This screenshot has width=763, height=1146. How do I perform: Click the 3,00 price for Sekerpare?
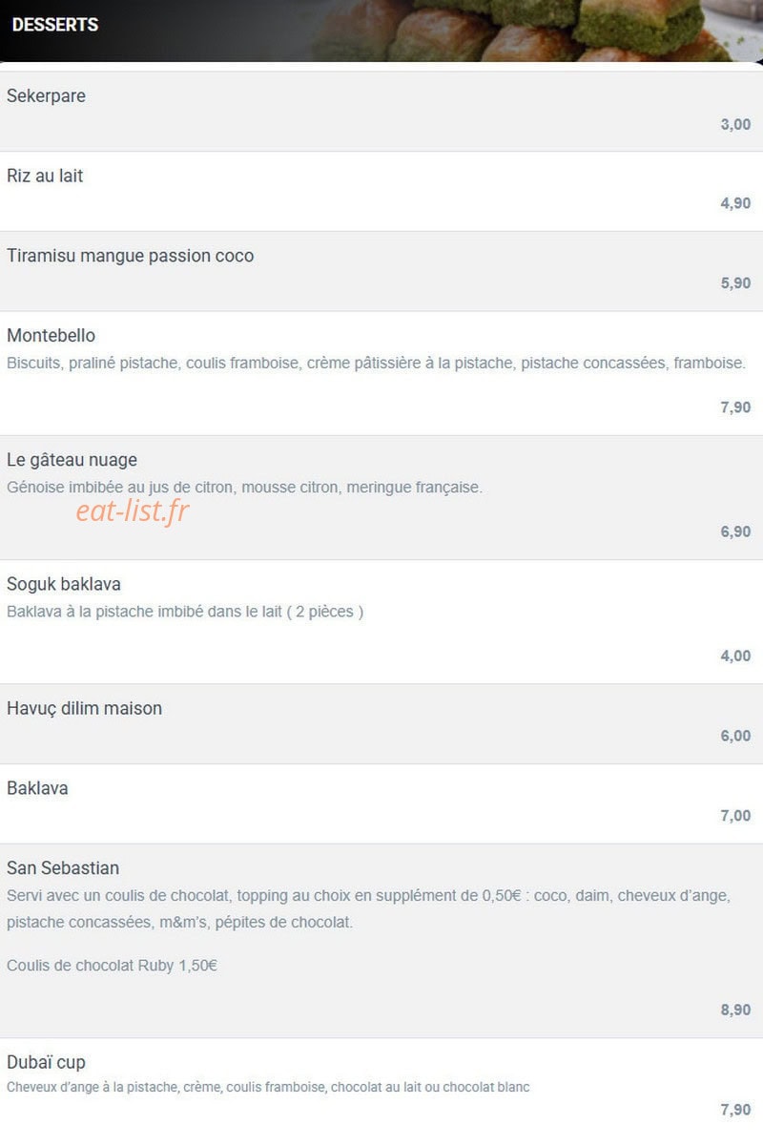(x=735, y=124)
